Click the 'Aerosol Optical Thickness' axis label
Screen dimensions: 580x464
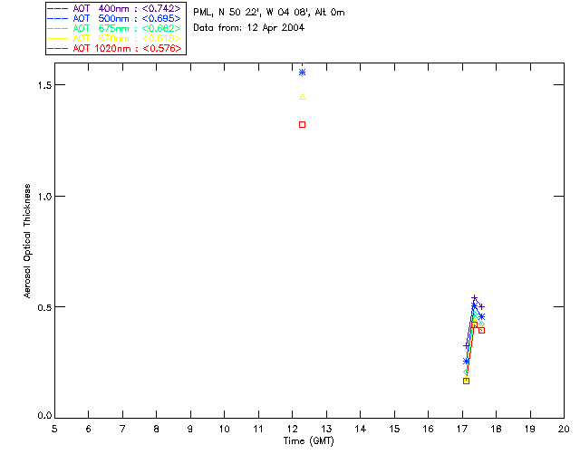[27, 241]
